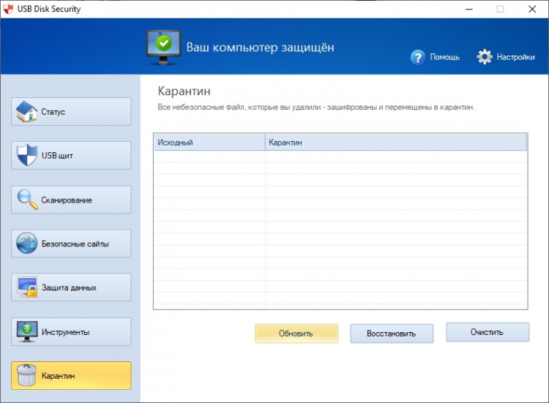This screenshot has height=403, width=549.
Task: Click the magnifier icon beside Сканирование
Action: click(27, 200)
